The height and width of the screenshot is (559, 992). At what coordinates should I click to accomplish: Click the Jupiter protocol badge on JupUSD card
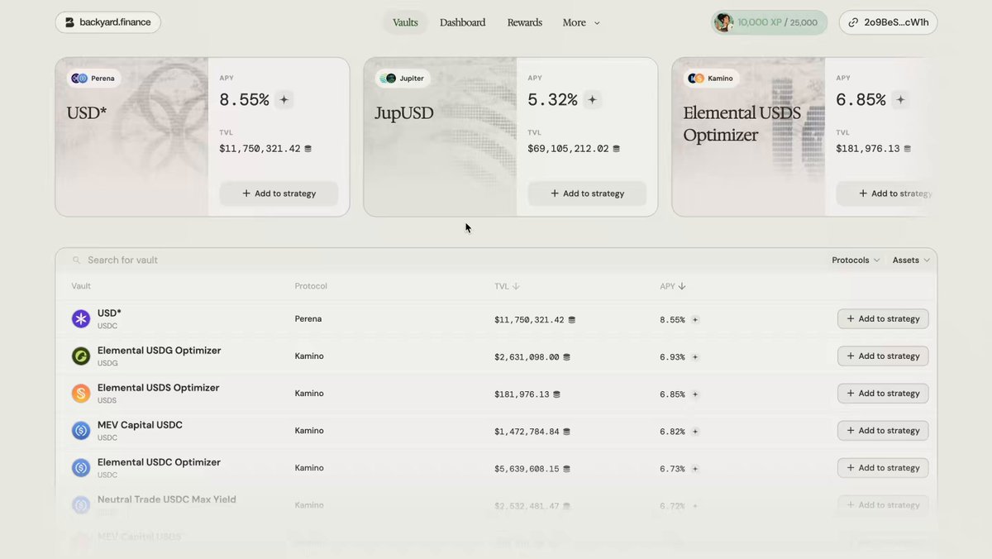(x=403, y=79)
